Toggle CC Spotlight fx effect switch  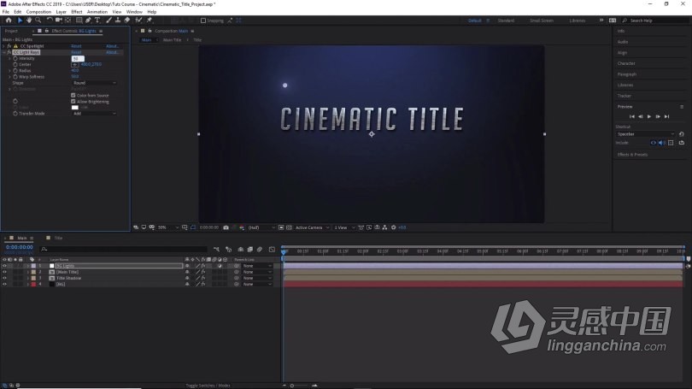[9, 46]
